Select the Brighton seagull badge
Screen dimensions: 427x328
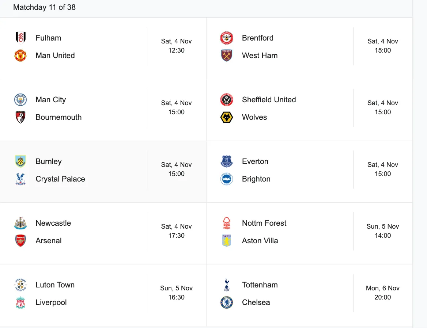[227, 179]
